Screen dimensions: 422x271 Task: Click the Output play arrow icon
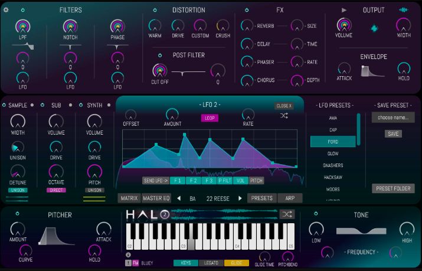pos(344,10)
